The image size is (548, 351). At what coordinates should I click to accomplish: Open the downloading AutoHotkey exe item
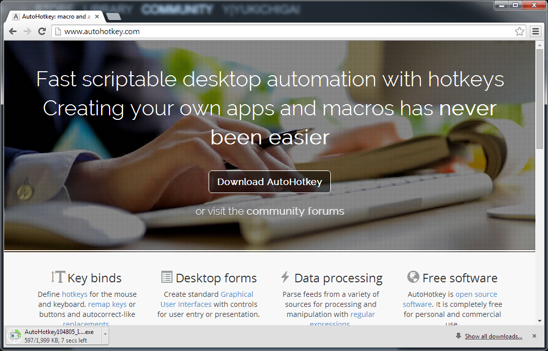(53, 336)
